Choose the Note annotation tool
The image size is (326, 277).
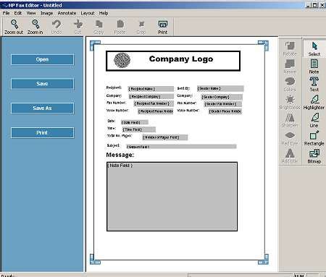314,67
